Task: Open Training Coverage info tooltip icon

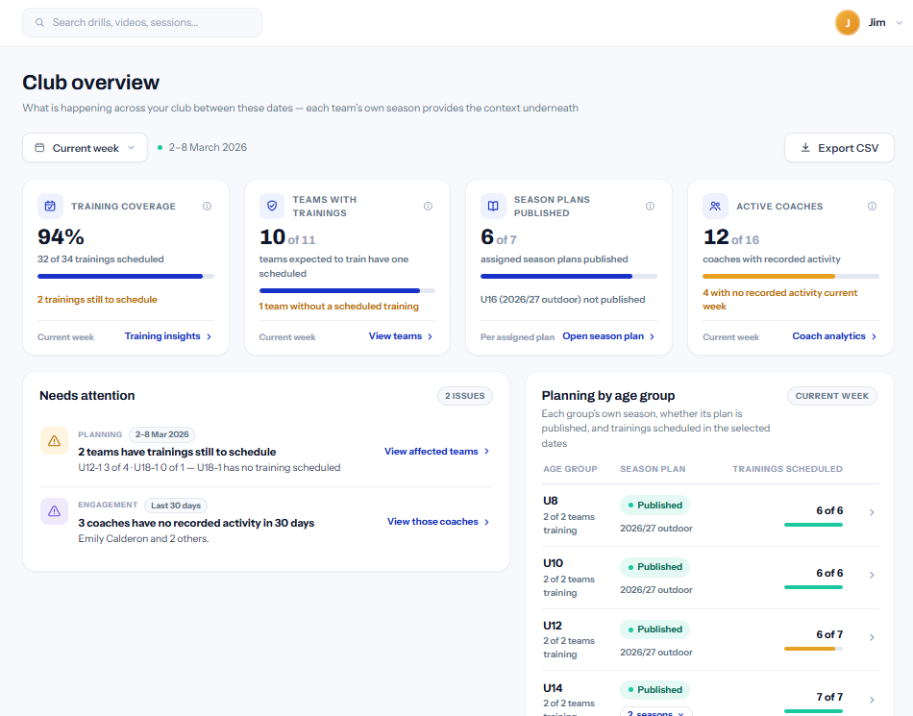Action: [207, 206]
